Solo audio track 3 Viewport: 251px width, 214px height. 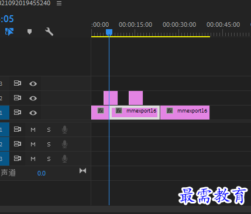(49, 159)
